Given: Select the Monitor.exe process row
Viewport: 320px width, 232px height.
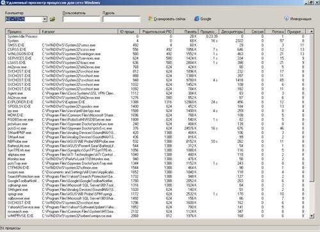Looking at the screenshot, I should tap(157, 159).
